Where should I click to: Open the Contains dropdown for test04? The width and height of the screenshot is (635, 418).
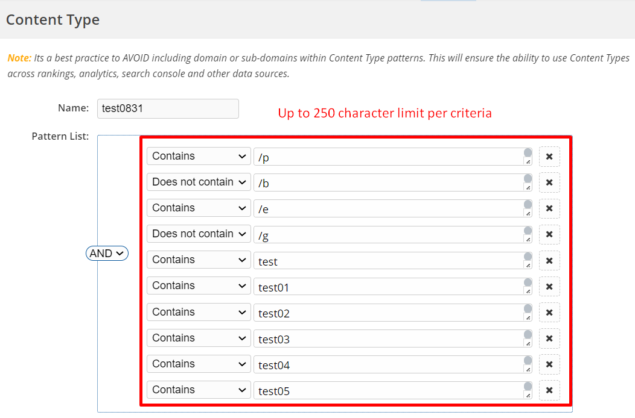[x=199, y=364]
